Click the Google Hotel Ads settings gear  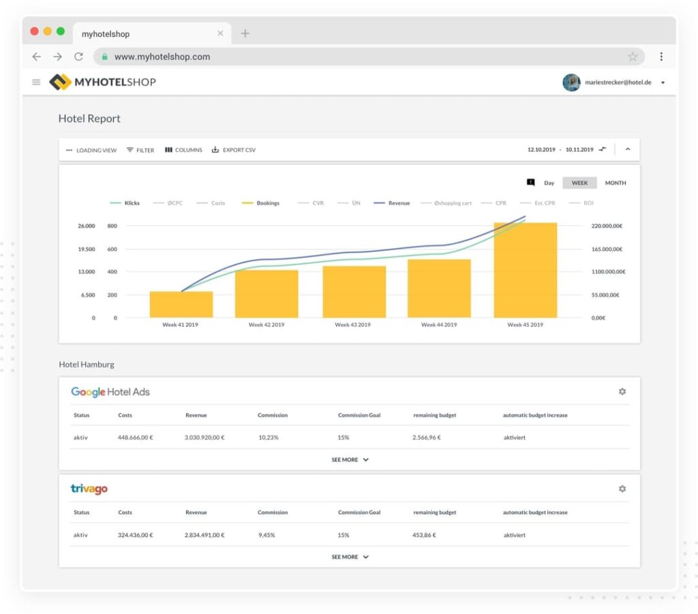click(622, 392)
